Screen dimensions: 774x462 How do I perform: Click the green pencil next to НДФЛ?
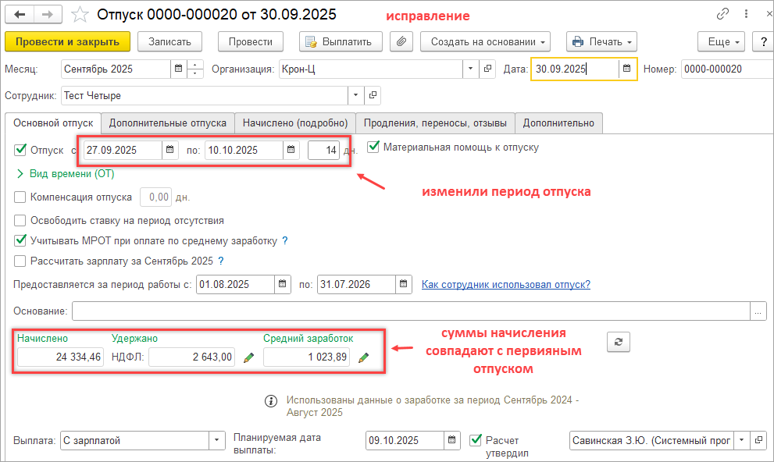[249, 357]
